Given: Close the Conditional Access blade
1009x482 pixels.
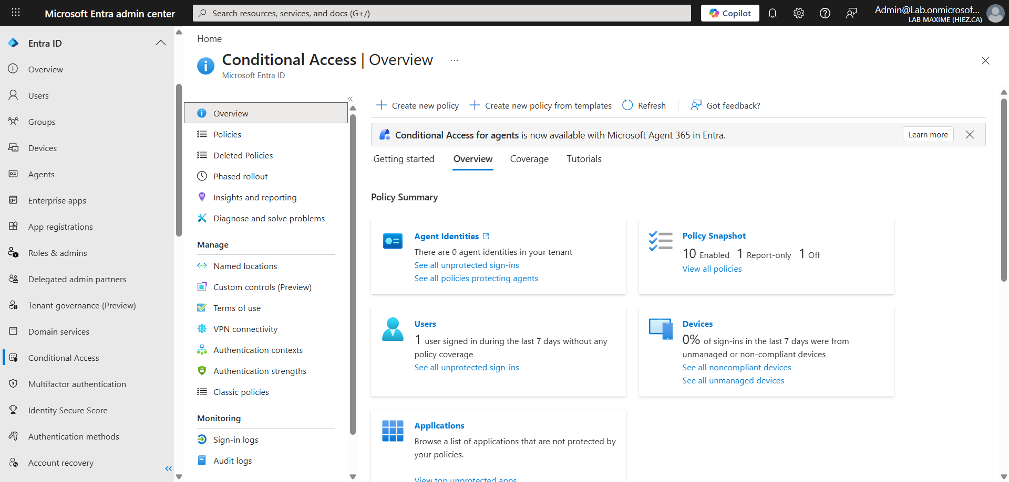Looking at the screenshot, I should tap(985, 61).
